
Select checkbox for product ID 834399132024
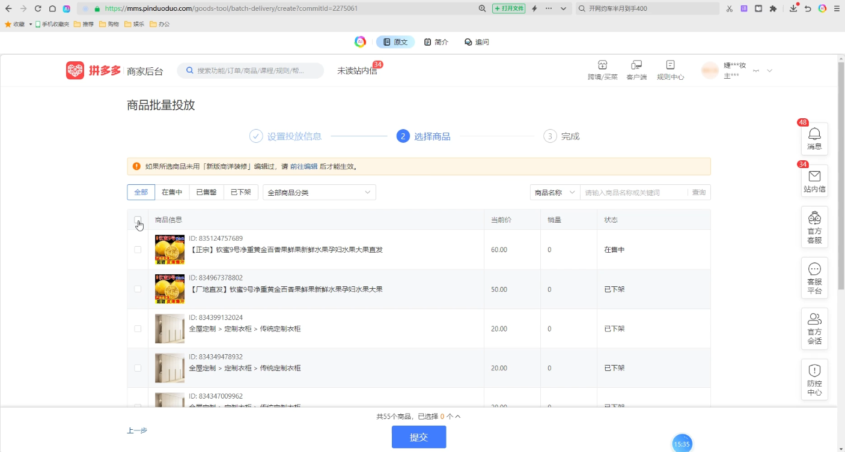coord(138,329)
